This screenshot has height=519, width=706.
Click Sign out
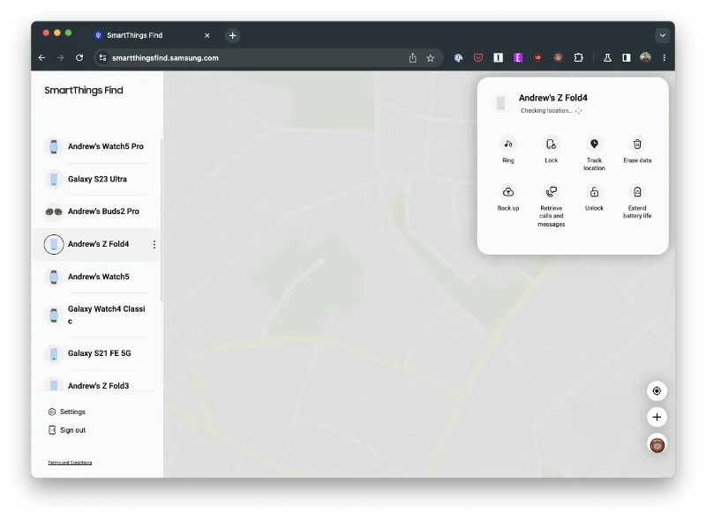[x=71, y=430]
